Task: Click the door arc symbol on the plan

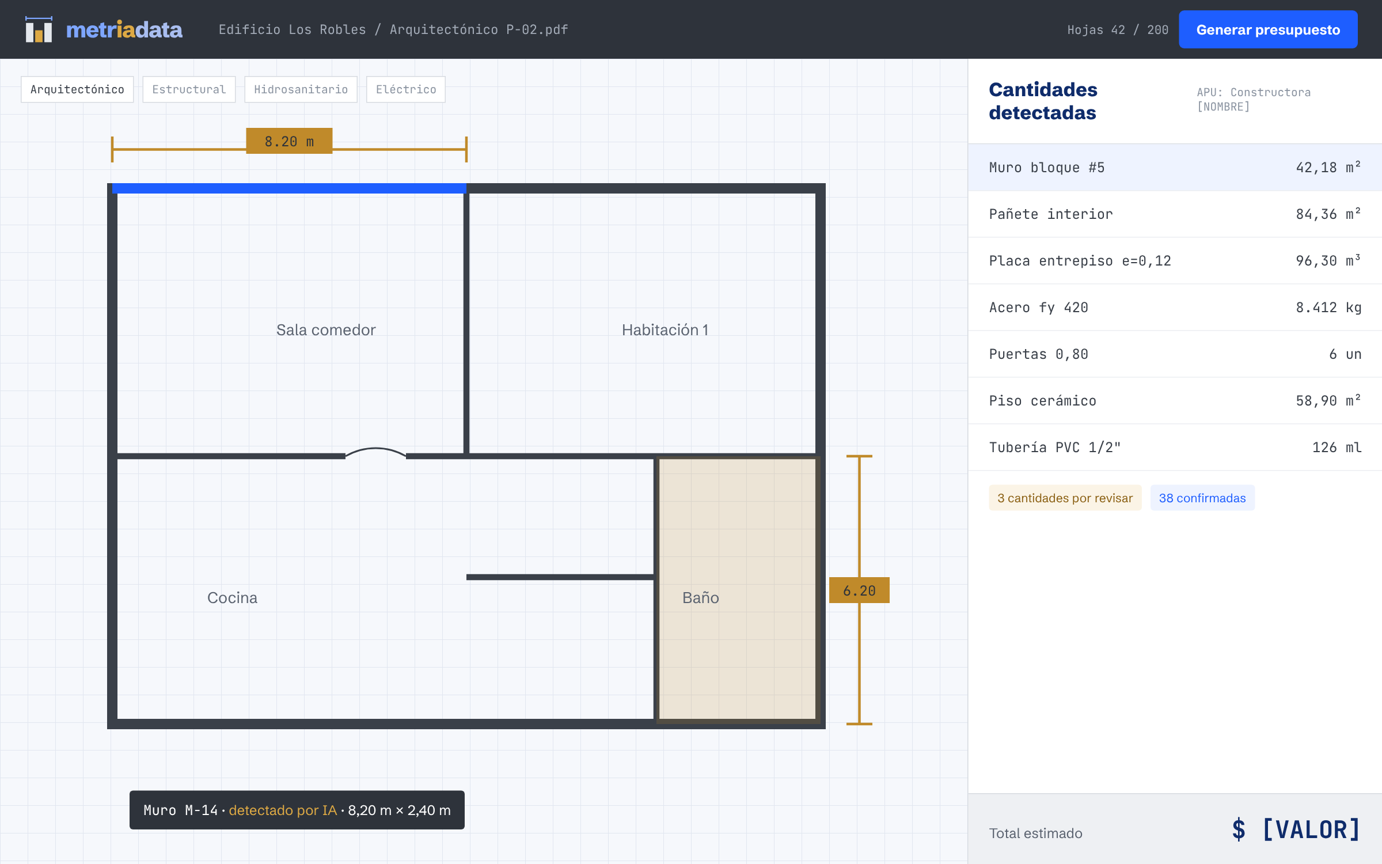Action: [375, 452]
